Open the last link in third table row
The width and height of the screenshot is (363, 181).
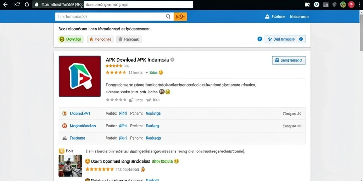click(153, 138)
